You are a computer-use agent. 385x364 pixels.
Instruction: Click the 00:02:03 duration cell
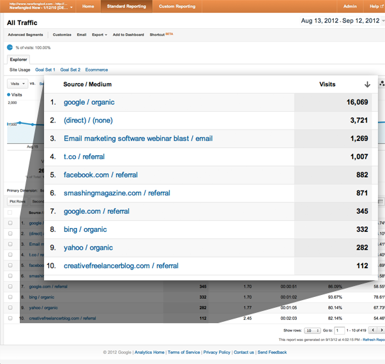coord(289,318)
